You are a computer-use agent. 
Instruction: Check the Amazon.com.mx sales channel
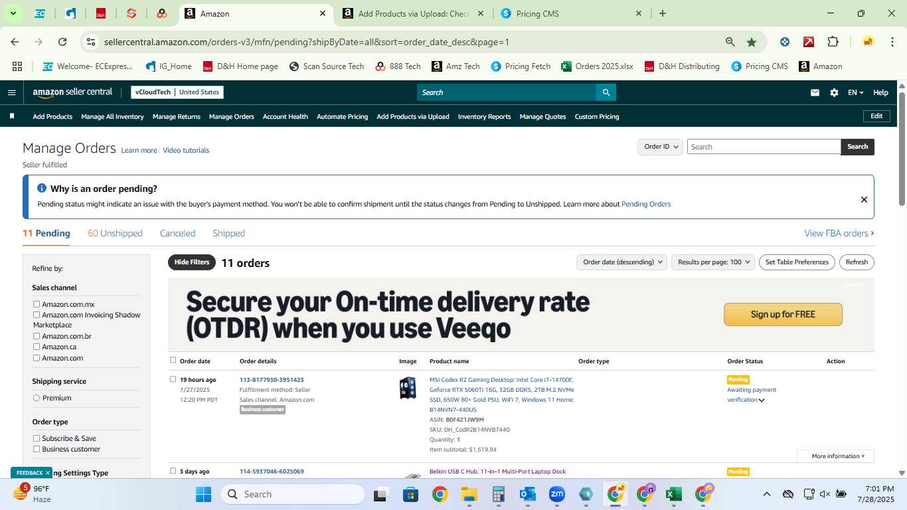tap(37, 304)
